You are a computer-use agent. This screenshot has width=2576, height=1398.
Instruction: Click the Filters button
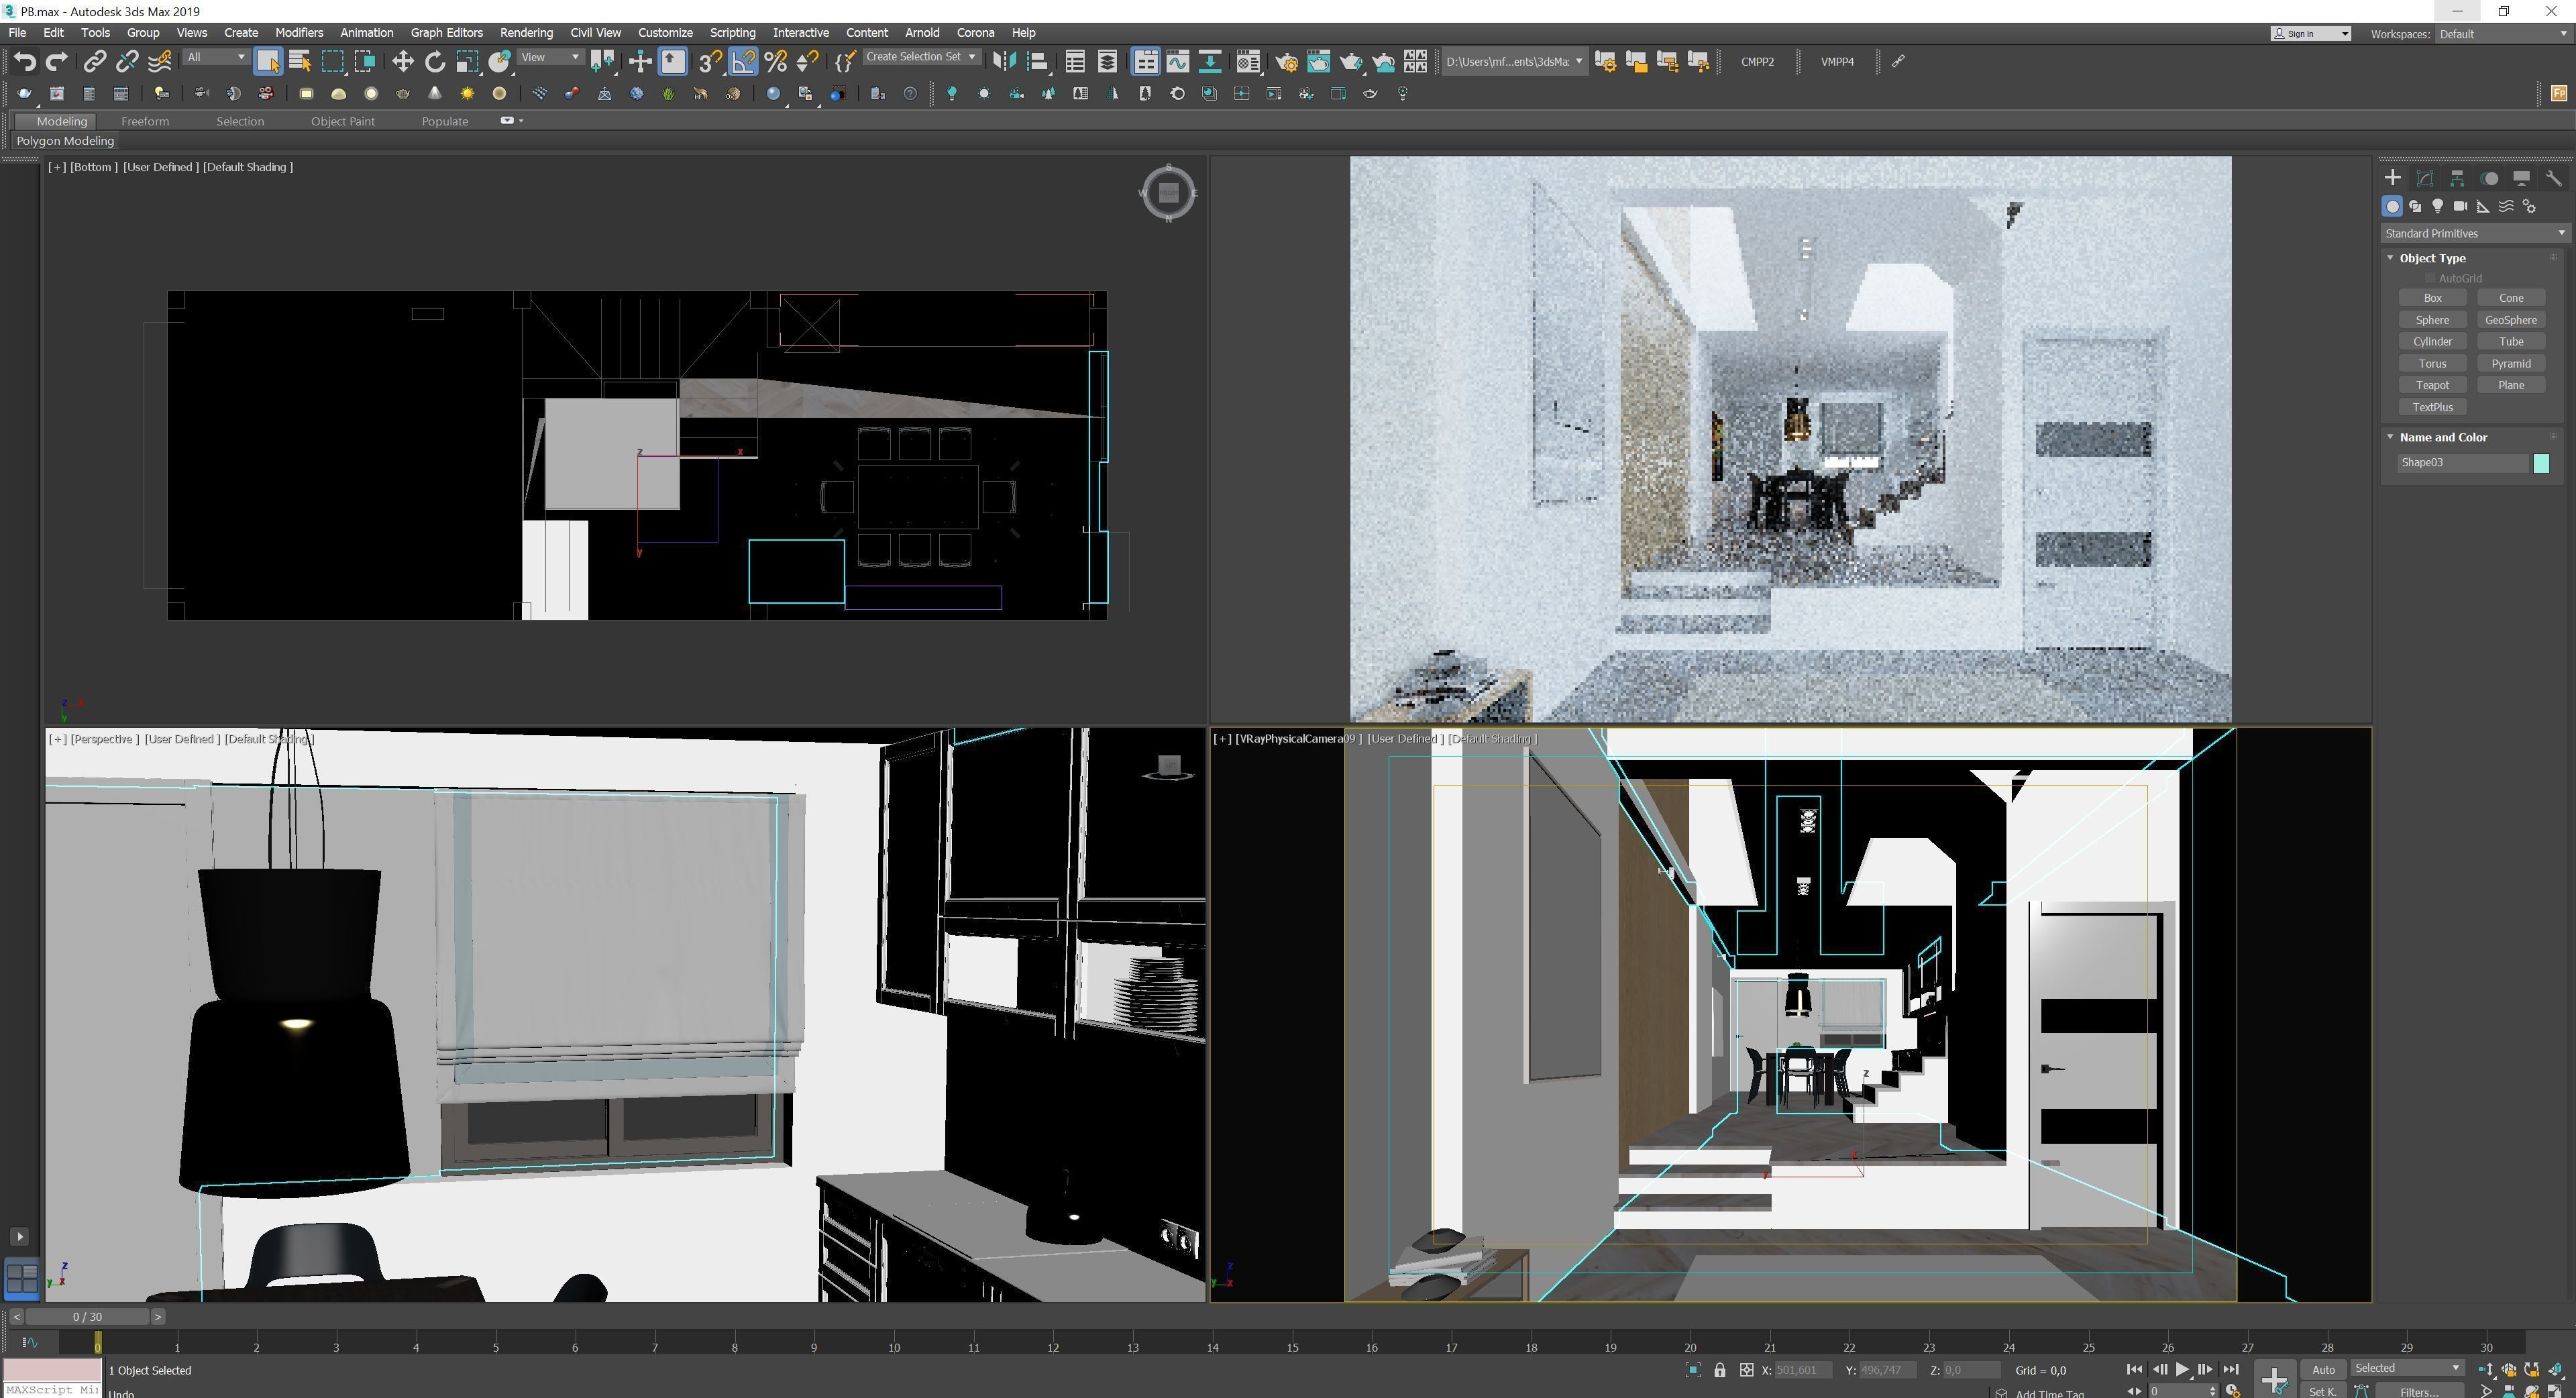point(2418,1391)
